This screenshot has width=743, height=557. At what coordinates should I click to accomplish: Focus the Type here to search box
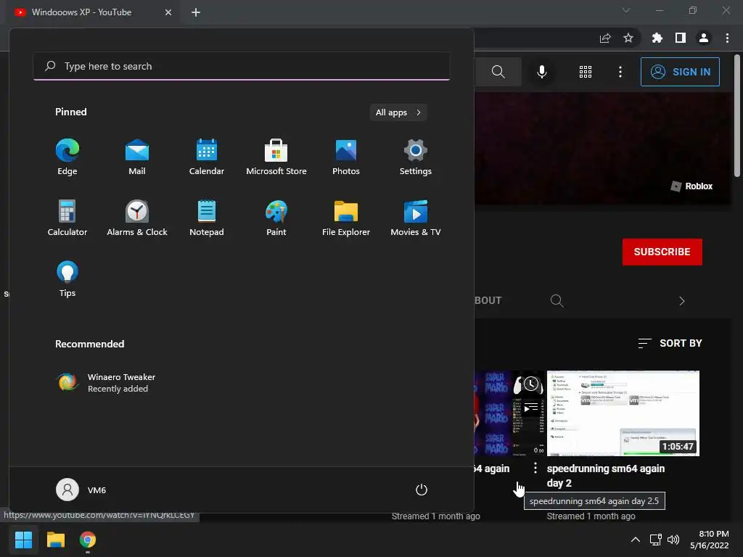tap(242, 66)
